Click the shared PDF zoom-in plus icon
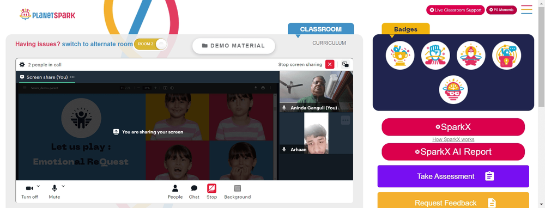The image size is (545, 208). pos(155,88)
